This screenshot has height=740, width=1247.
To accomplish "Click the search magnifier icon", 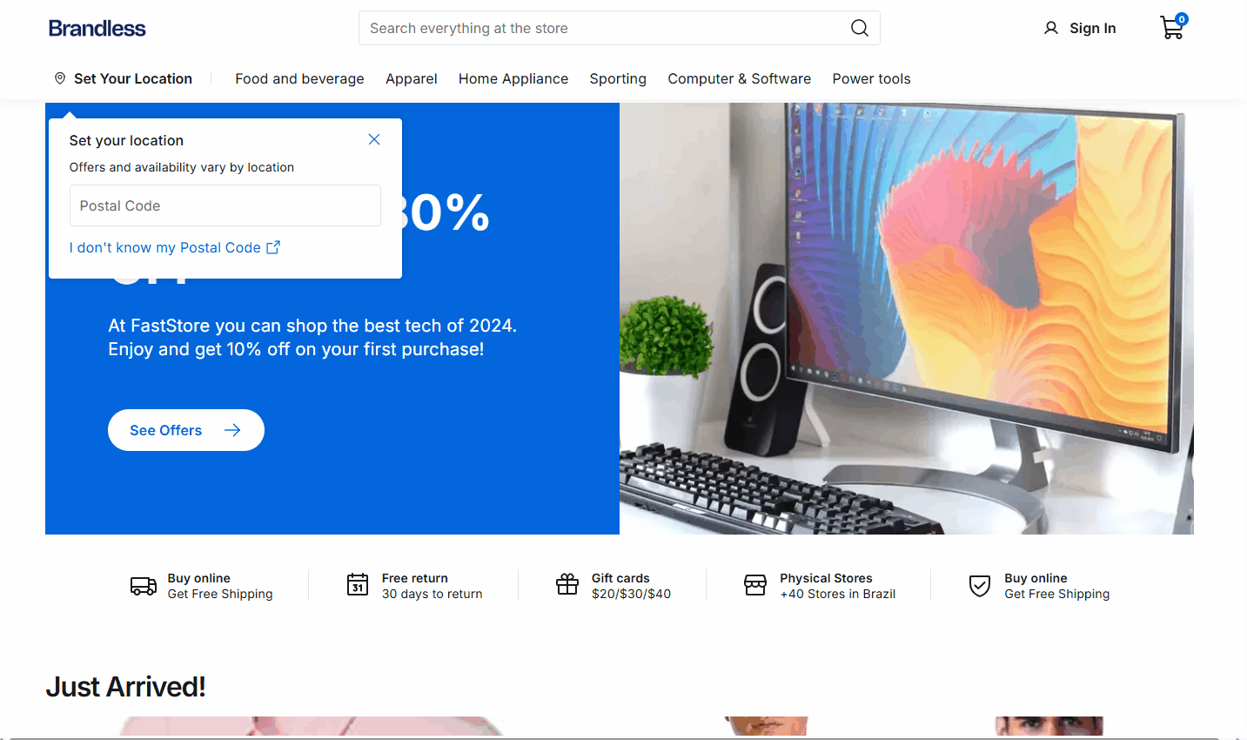I will pos(859,28).
